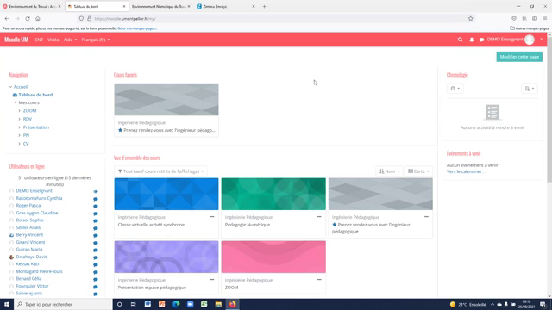This screenshot has height=310, width=552.
Task: Open Windows Start menu
Action: (7, 304)
